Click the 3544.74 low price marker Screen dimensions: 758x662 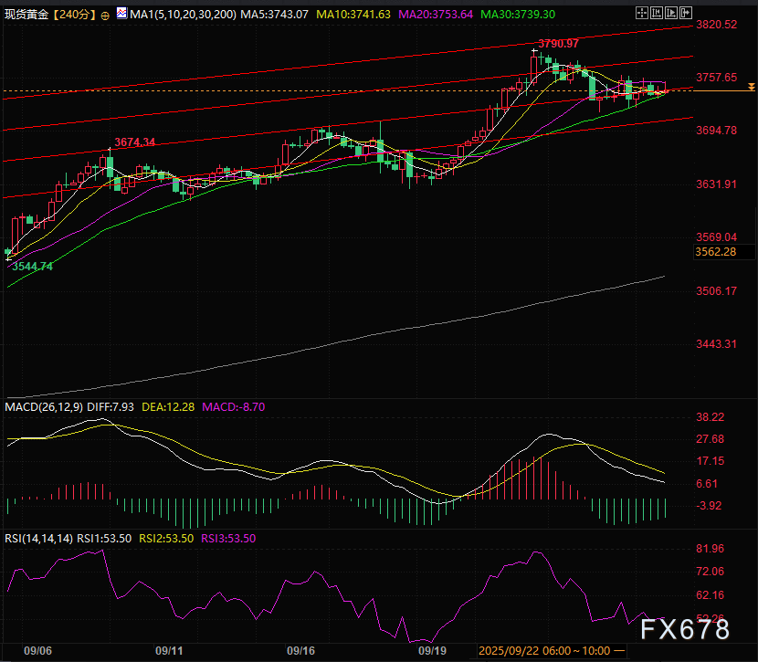32,267
